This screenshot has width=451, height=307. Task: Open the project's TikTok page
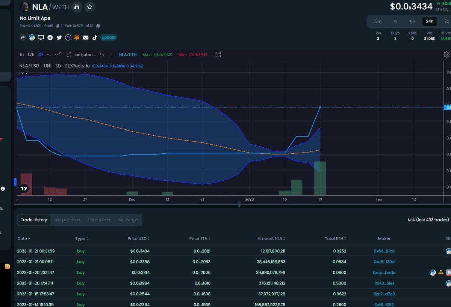[95, 37]
